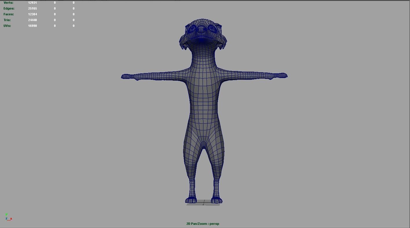The width and height of the screenshot is (410, 228).
Task: Click the "UVs:" HUD label
Action: pyautogui.click(x=7, y=26)
